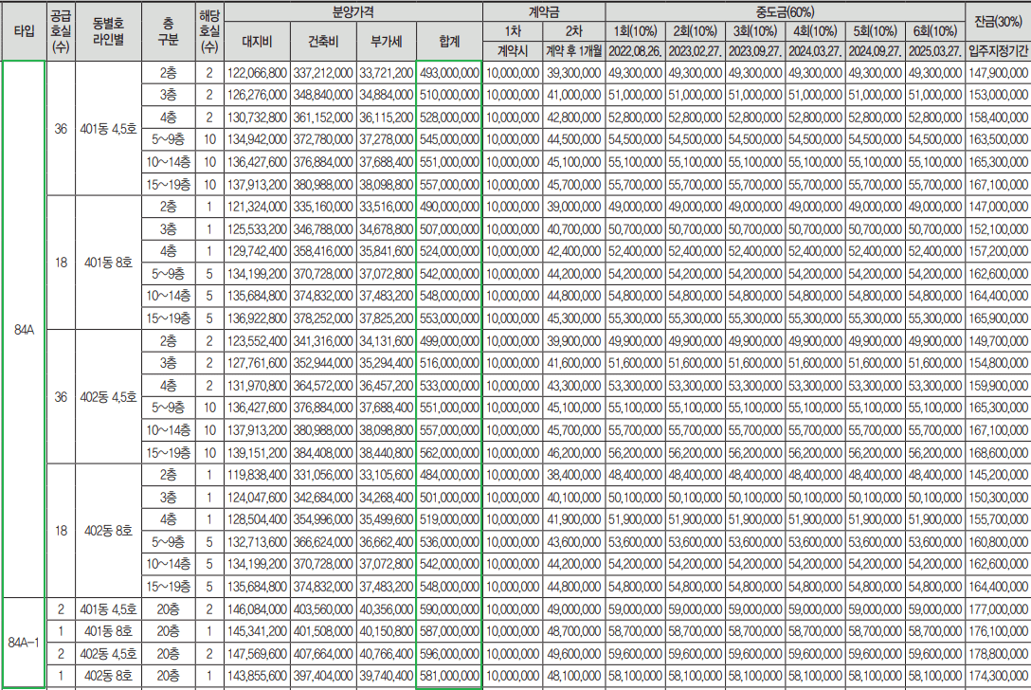The image size is (1031, 690).
Task: Select the total 596,000,000
Action: (449, 654)
